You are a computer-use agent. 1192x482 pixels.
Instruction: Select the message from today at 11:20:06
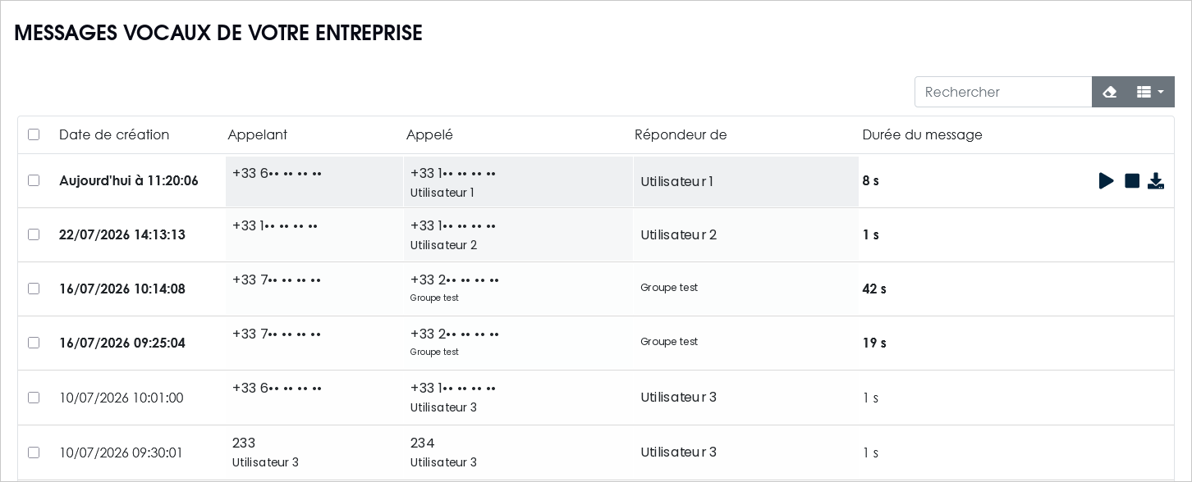[x=34, y=180]
